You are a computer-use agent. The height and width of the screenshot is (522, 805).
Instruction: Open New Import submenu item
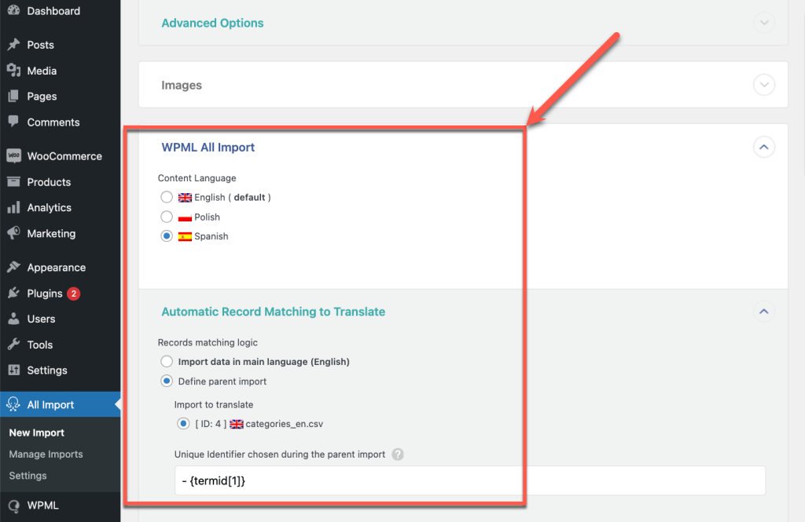click(36, 433)
